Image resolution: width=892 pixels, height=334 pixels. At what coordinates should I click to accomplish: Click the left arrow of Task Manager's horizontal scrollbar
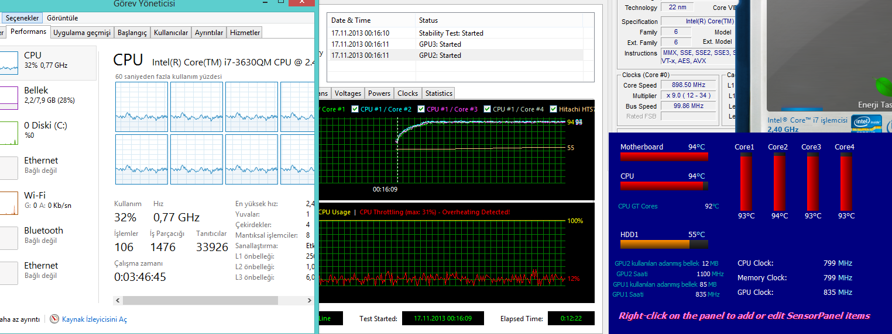119,300
